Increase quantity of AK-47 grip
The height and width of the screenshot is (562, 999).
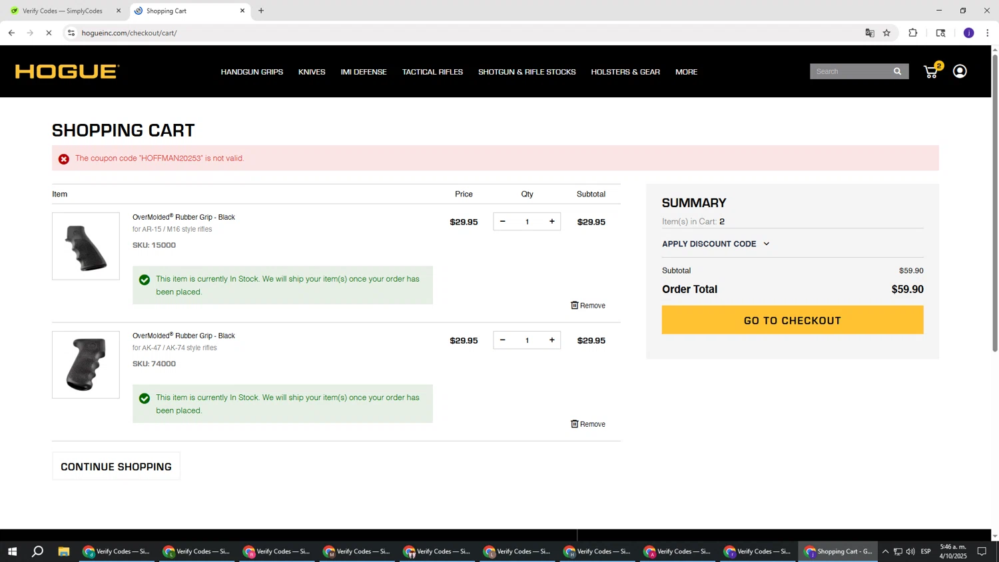point(551,340)
